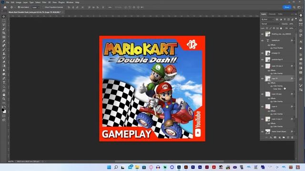Image resolution: width=305 pixels, height=171 pixels.
Task: Select the Pen tool
Action: pos(4,78)
